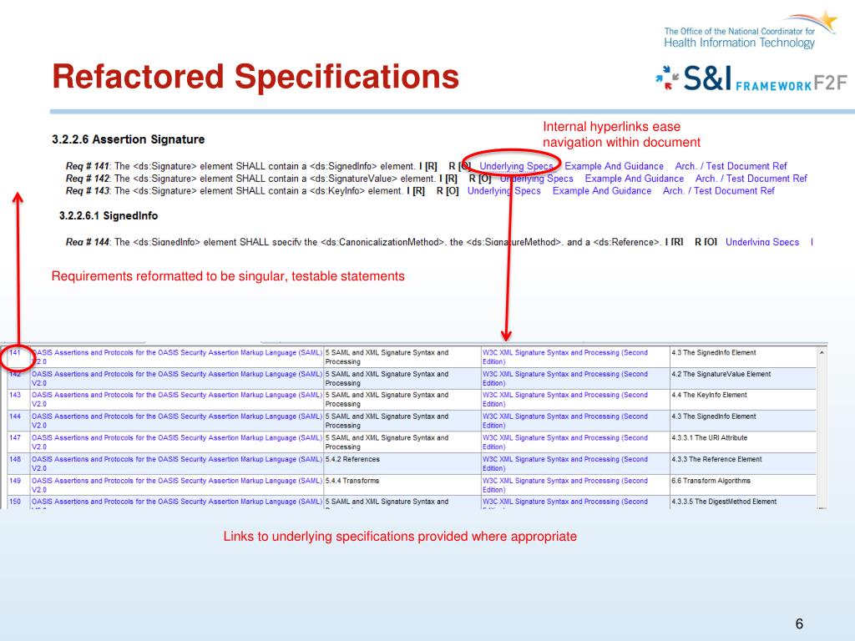Click requirement number 143 in the table
The height and width of the screenshot is (641, 855).
[x=15, y=395]
